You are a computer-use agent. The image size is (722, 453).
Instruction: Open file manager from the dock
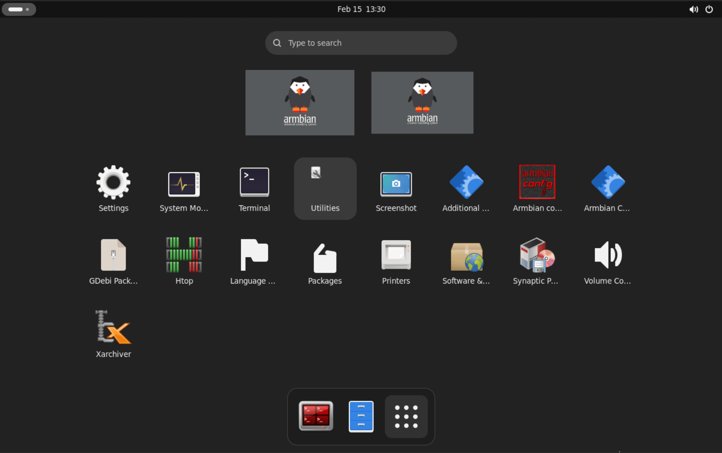(361, 416)
